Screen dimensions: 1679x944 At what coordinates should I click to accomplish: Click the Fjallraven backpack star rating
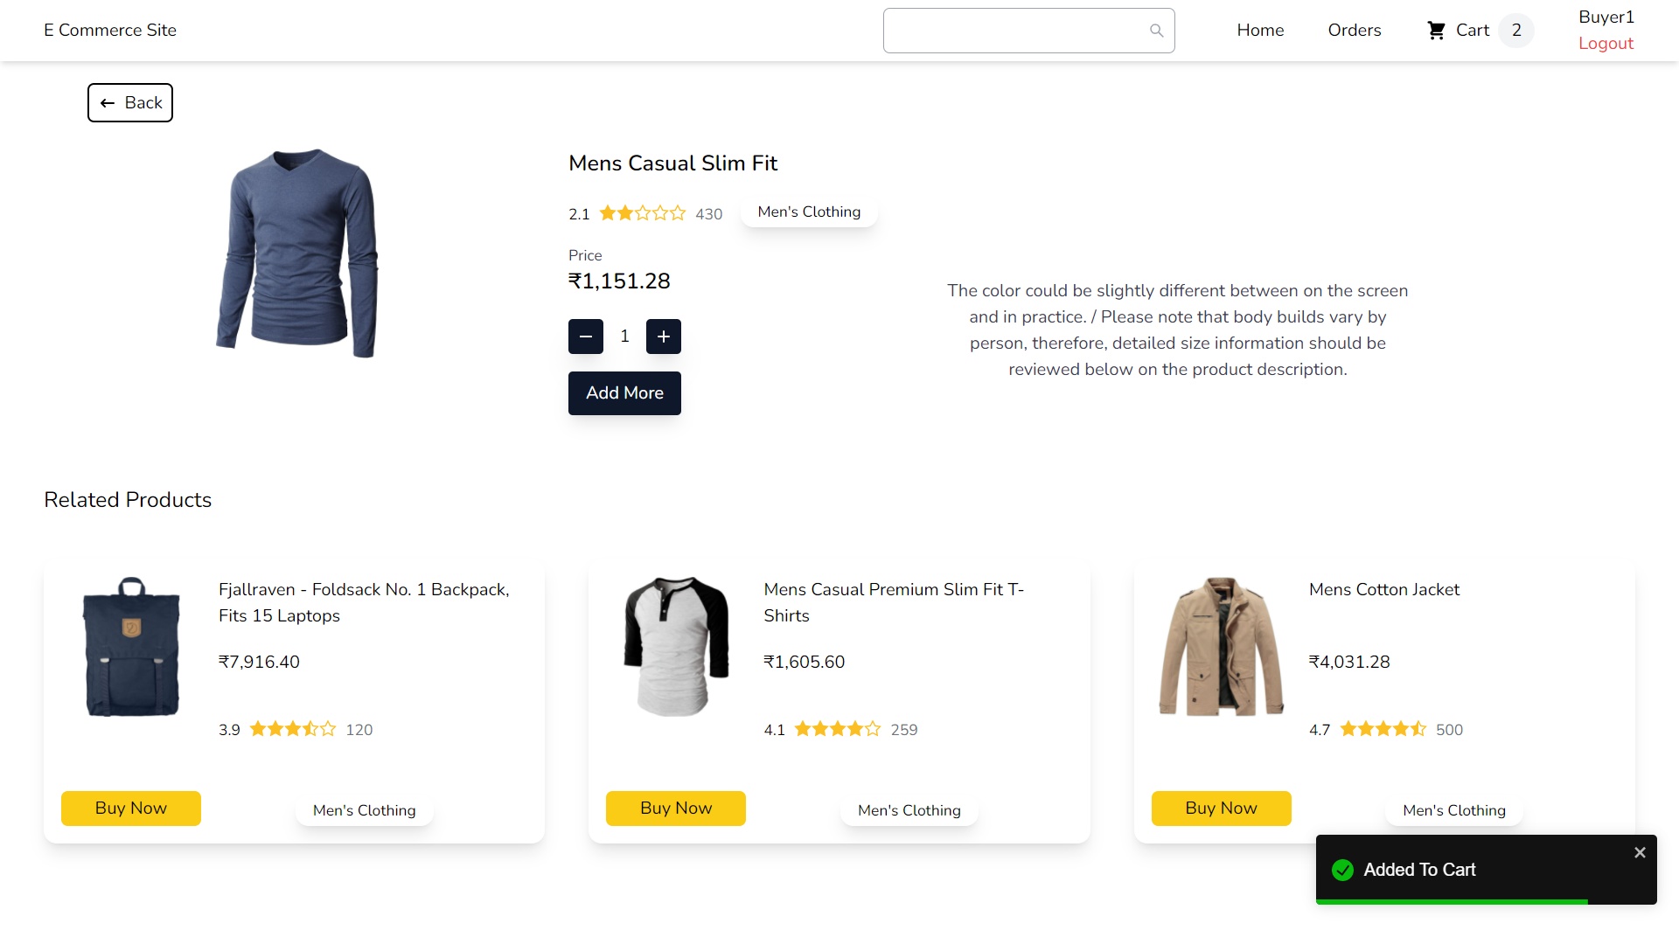pos(293,729)
